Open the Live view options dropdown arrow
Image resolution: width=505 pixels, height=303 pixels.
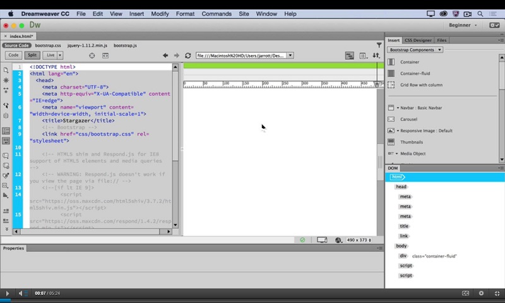pyautogui.click(x=60, y=55)
